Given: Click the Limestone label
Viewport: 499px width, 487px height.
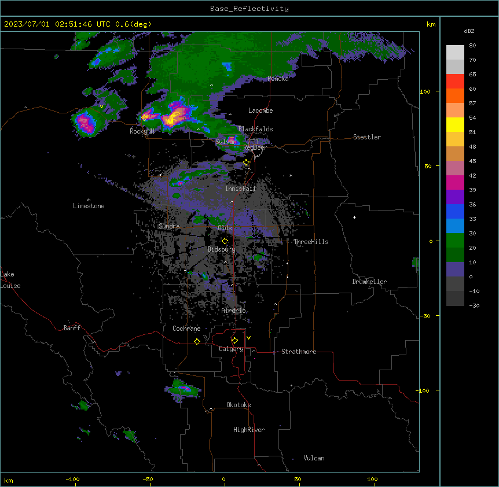Looking at the screenshot, I should (89, 206).
